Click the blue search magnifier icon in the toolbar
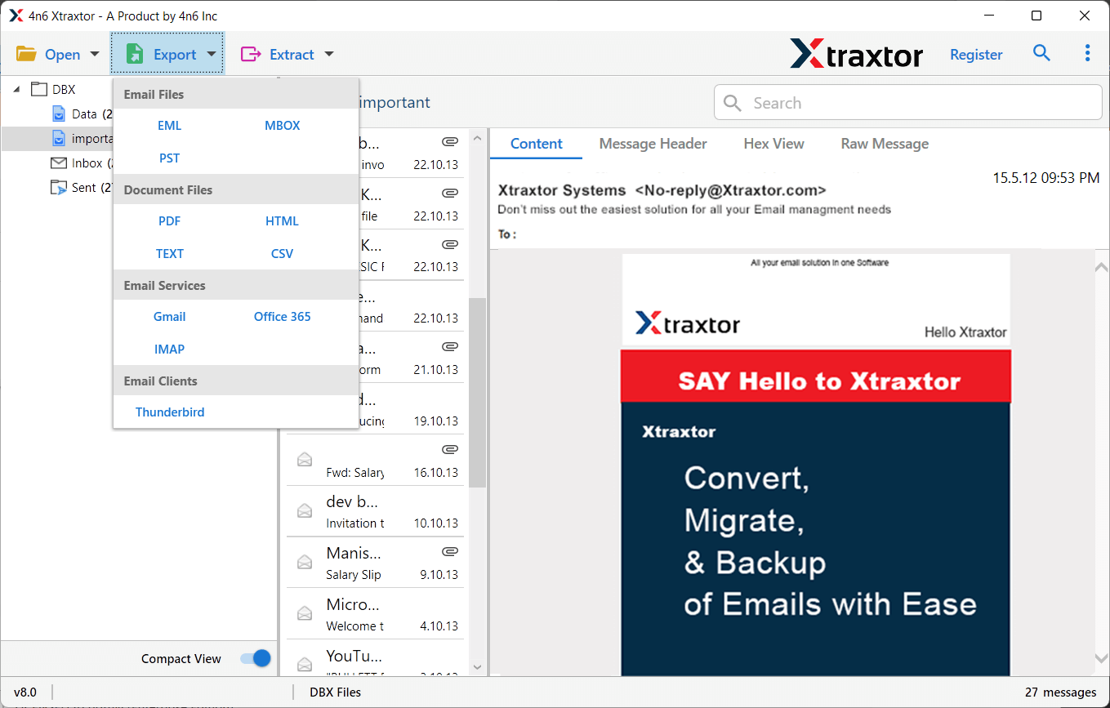 tap(1041, 53)
